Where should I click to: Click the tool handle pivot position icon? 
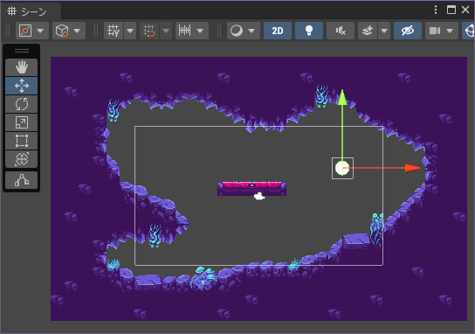tap(25, 31)
